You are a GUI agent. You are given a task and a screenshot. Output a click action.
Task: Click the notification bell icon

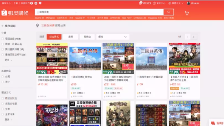(140, 3)
